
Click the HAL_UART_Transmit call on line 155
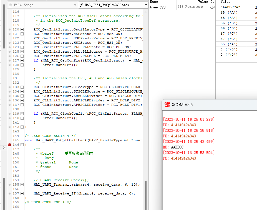click(87, 185)
